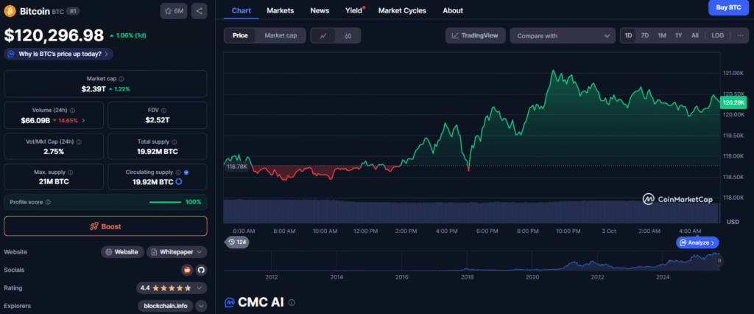Click the $2.39T market cap value

click(94, 89)
